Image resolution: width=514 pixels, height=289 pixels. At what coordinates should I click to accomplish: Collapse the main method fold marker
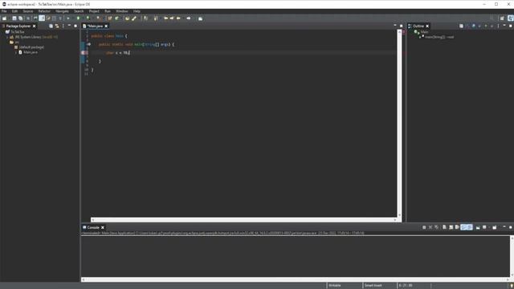tap(89, 44)
